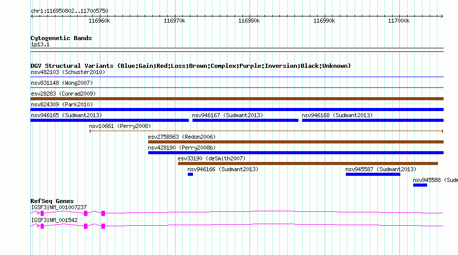Click the 116960k ruler tick label
This screenshot has height=255, width=458.
point(99,21)
